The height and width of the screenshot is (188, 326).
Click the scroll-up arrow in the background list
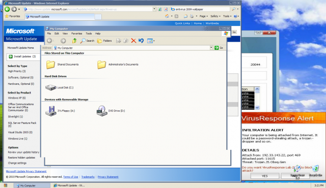(257, 89)
